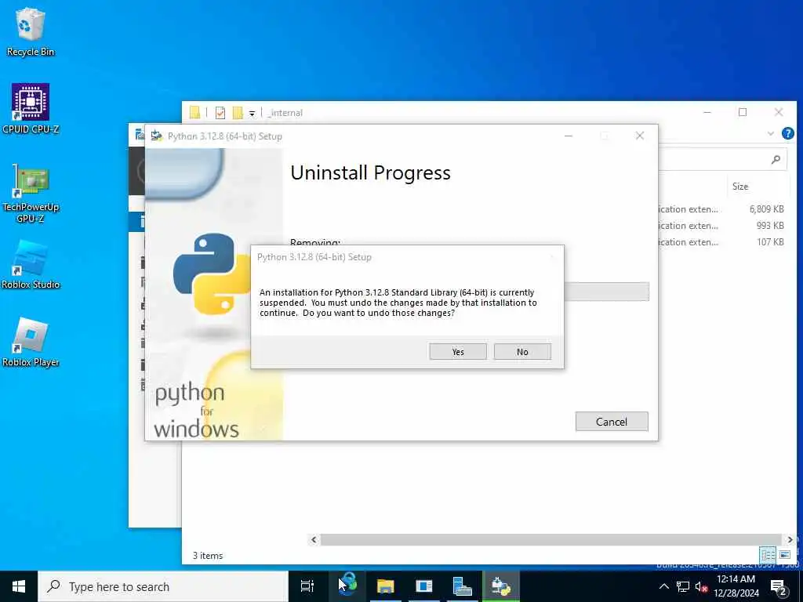
Task: Click the scrollbar right arrow in Explorer
Action: tap(790, 539)
